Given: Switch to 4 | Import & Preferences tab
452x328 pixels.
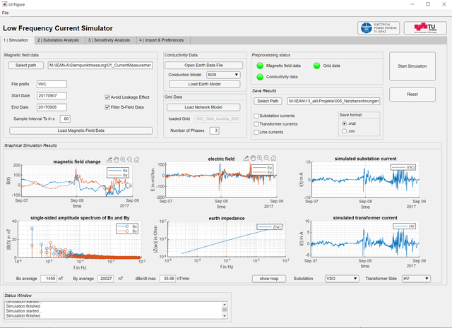Looking at the screenshot, I should pos(162,40).
